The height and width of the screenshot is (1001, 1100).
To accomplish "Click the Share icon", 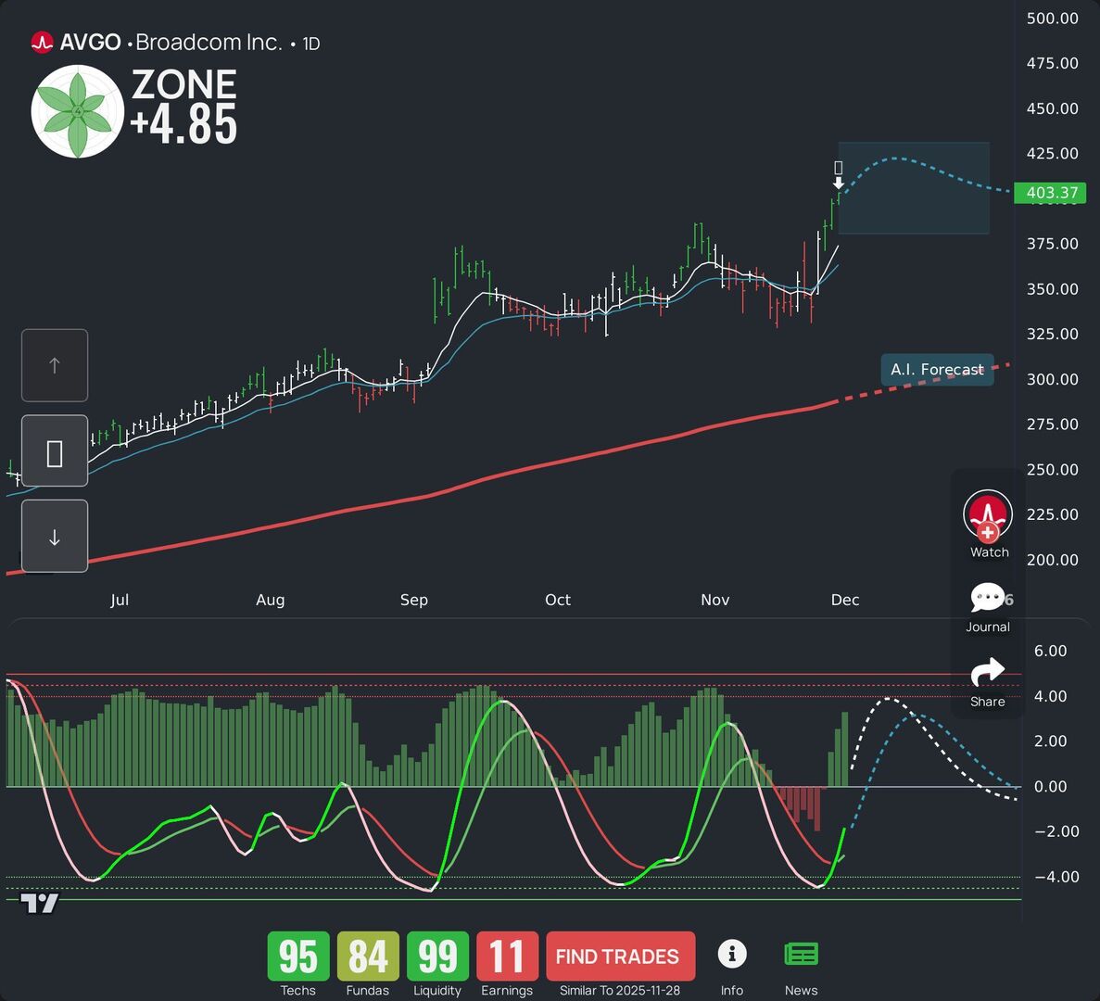I will 988,671.
